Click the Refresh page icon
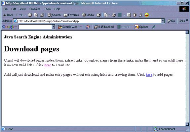 [36, 15]
